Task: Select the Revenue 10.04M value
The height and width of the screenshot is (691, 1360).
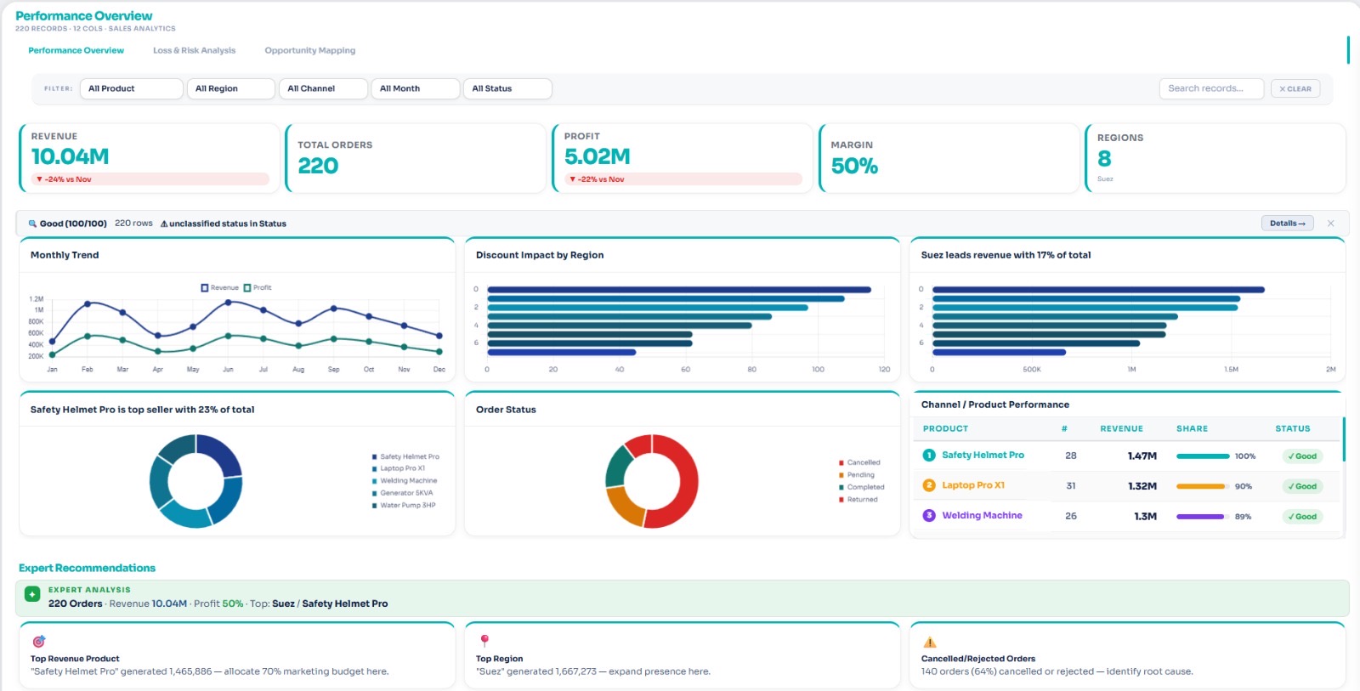Action: (x=70, y=156)
